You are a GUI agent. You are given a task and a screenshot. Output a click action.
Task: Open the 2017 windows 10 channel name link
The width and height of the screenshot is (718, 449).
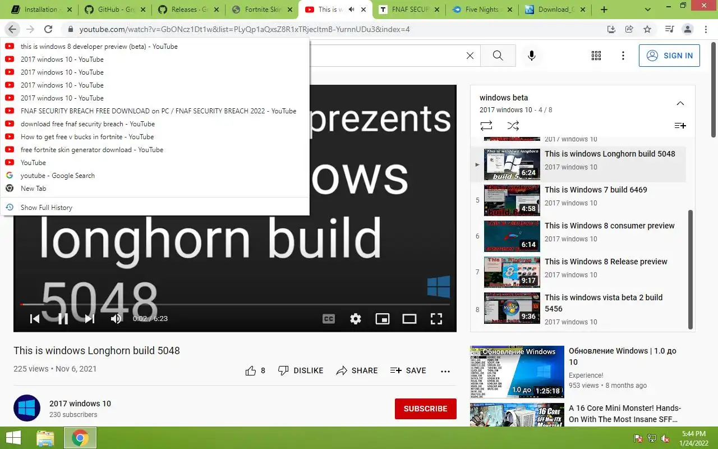coord(80,404)
